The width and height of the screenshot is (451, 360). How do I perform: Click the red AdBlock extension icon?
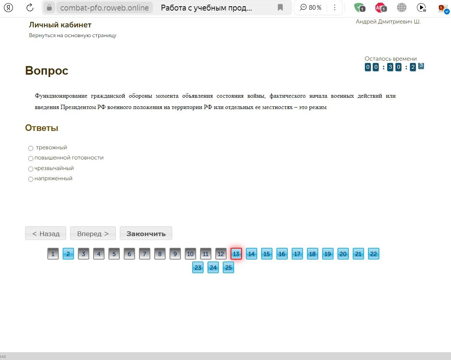tap(381, 8)
